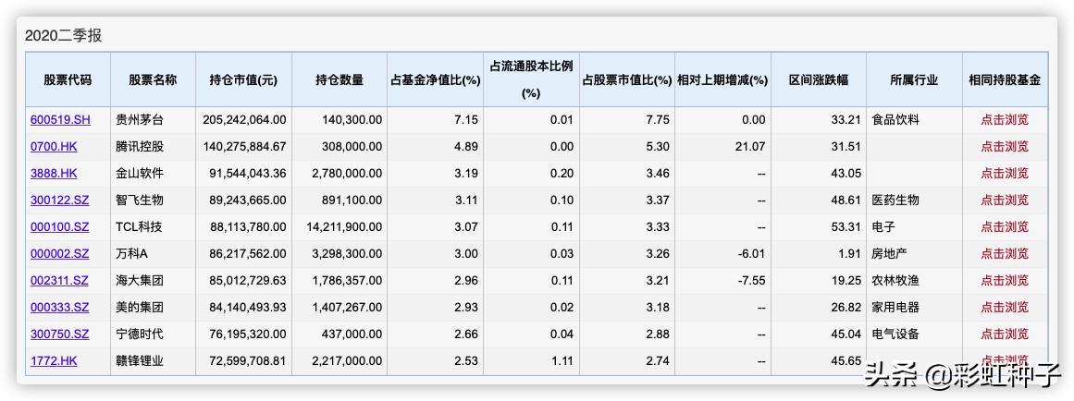
Task: Click the 2020二季报 section title
Action: (63, 36)
